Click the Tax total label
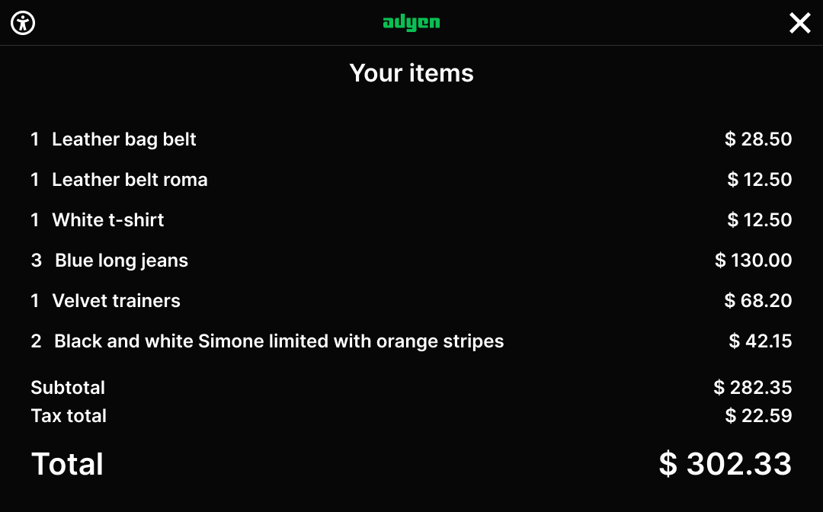The height and width of the screenshot is (512, 823). point(69,416)
